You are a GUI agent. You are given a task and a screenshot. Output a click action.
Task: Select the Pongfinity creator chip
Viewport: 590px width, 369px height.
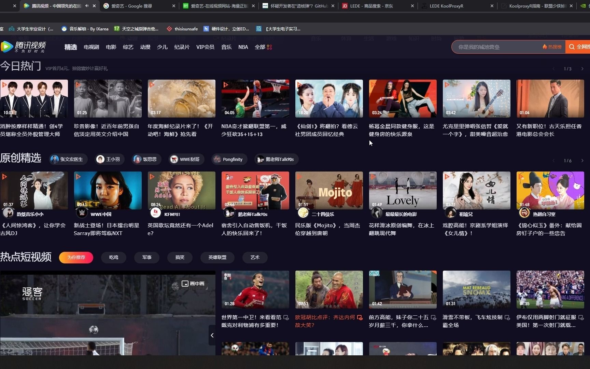[229, 159]
